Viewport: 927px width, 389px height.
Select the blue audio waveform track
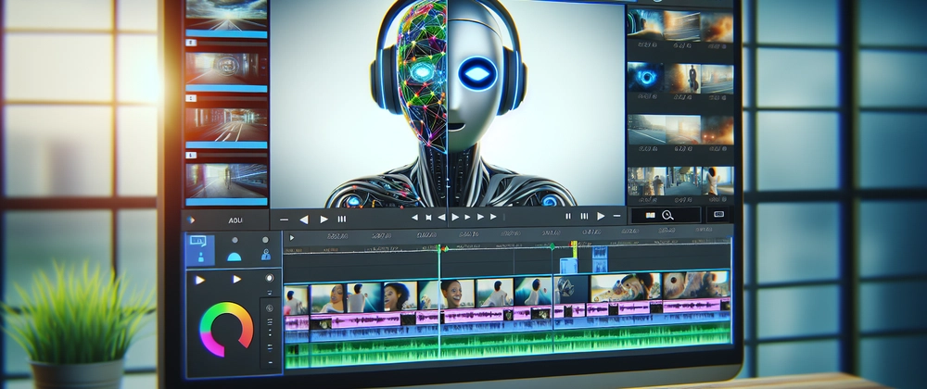pos(507,329)
